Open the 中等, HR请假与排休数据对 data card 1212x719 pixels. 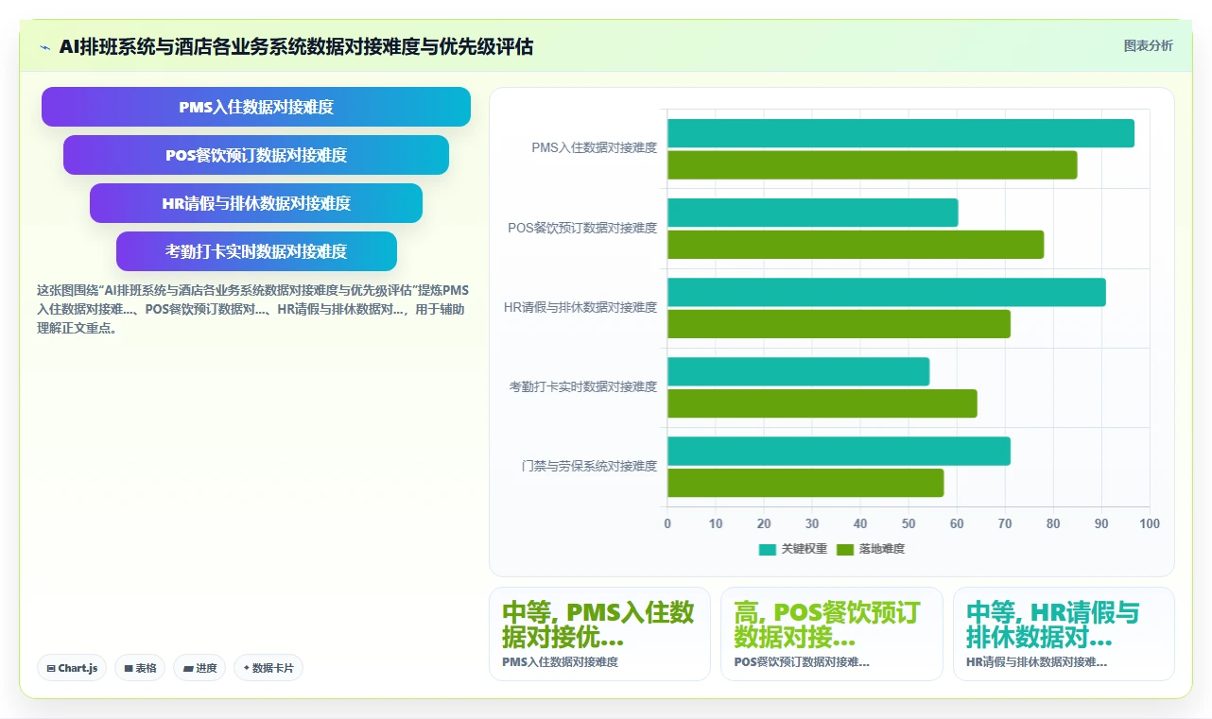[1064, 634]
